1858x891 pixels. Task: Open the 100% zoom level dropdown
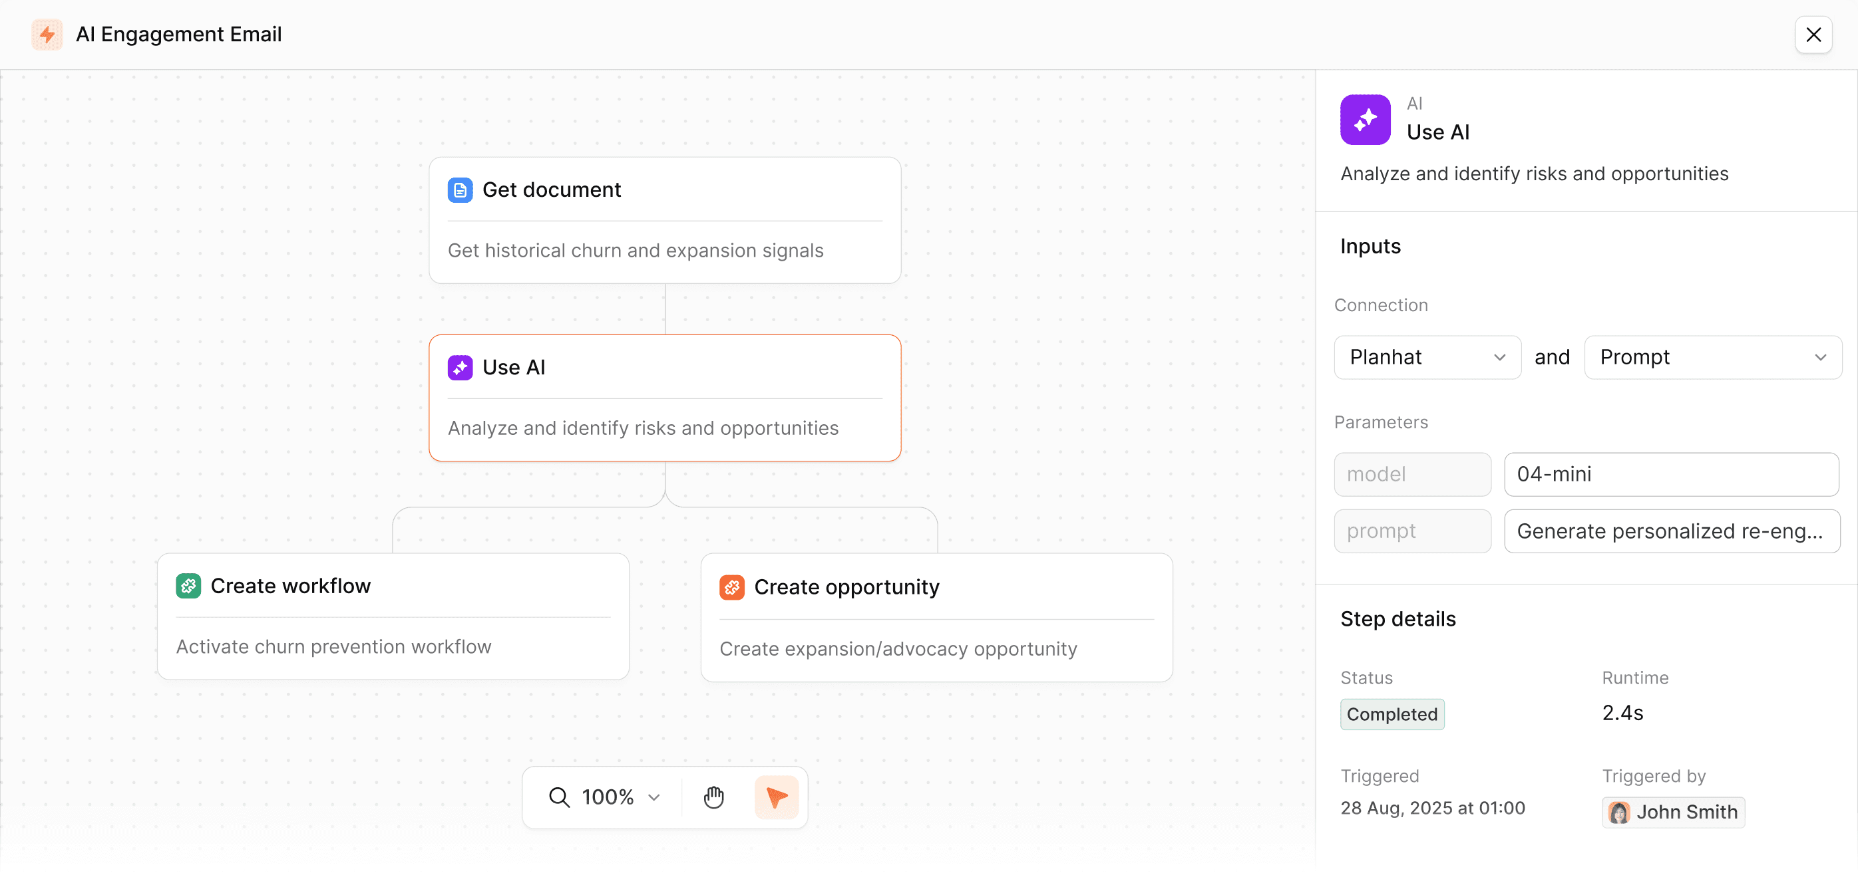pyautogui.click(x=620, y=797)
